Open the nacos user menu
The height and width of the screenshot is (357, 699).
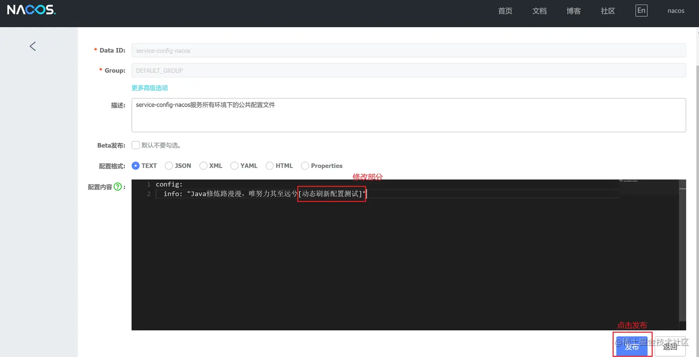[x=676, y=11]
